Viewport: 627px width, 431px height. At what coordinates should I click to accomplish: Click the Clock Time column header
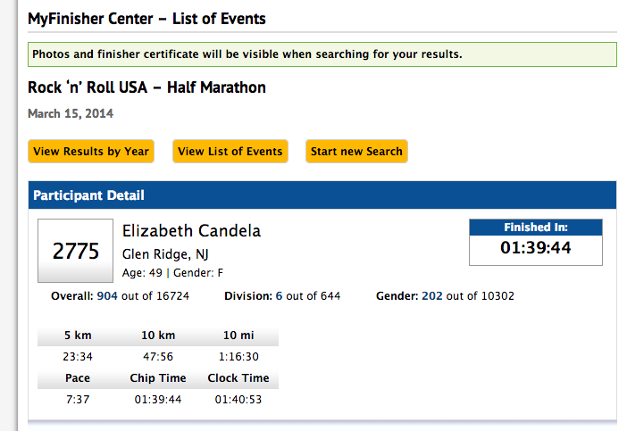click(238, 377)
